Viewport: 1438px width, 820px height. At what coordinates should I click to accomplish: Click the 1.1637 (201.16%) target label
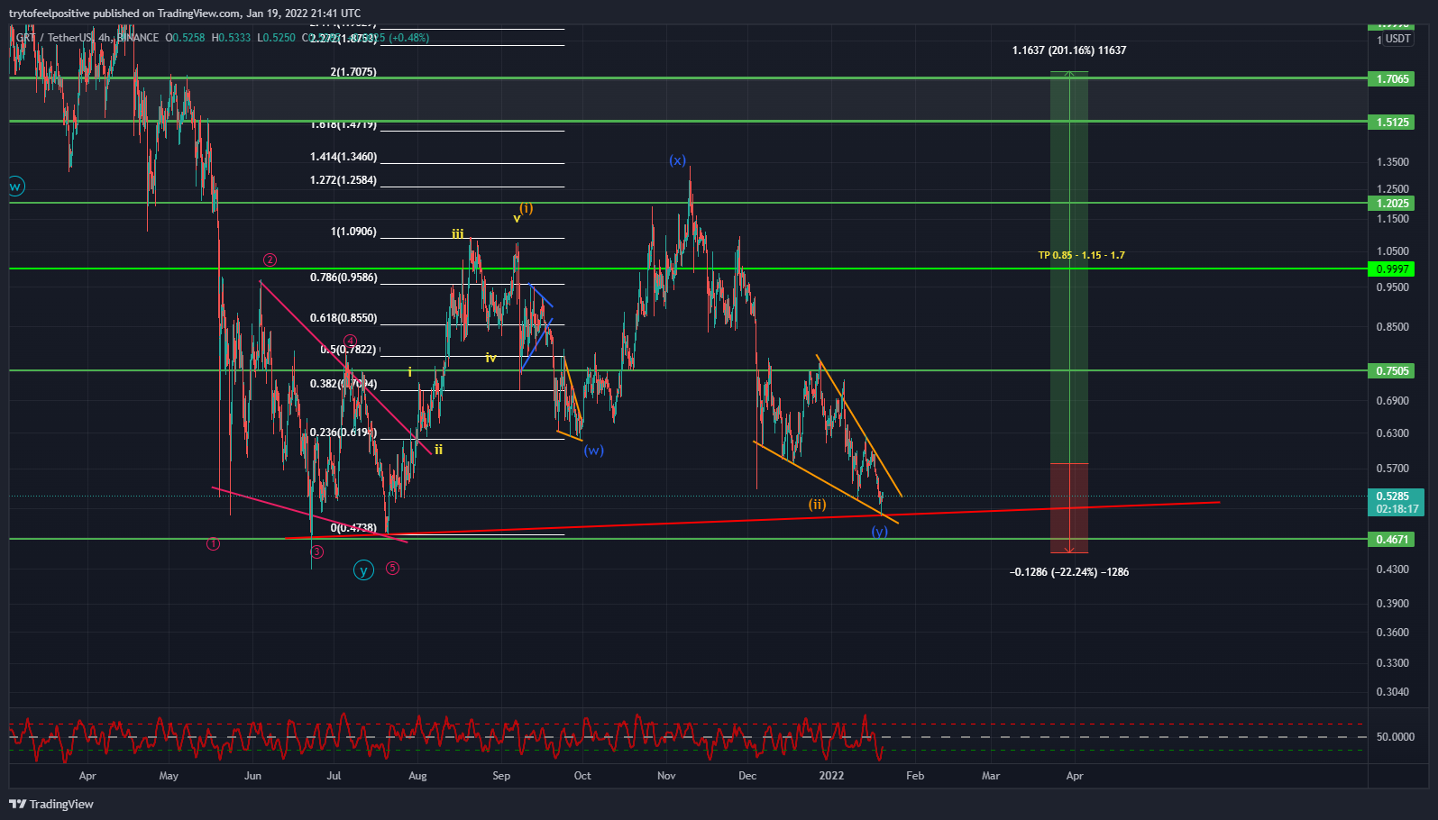point(1069,50)
